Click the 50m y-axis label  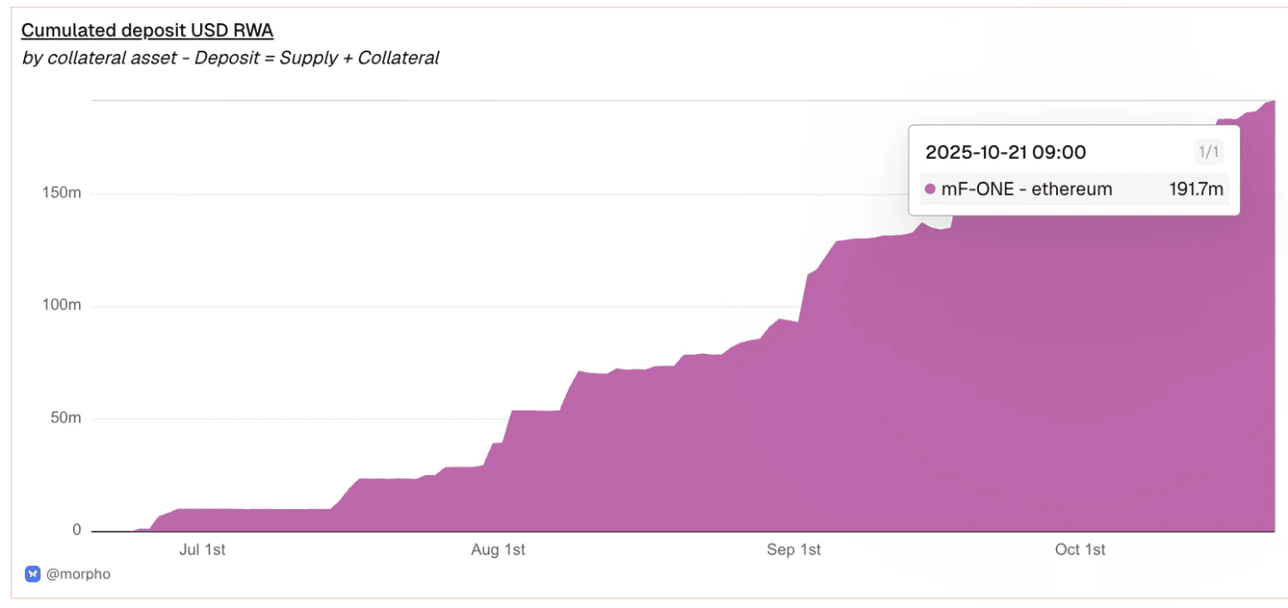[65, 418]
